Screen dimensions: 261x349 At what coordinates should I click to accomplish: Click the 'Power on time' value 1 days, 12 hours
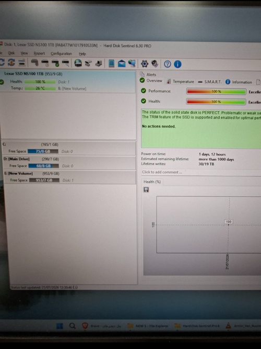[212, 154]
